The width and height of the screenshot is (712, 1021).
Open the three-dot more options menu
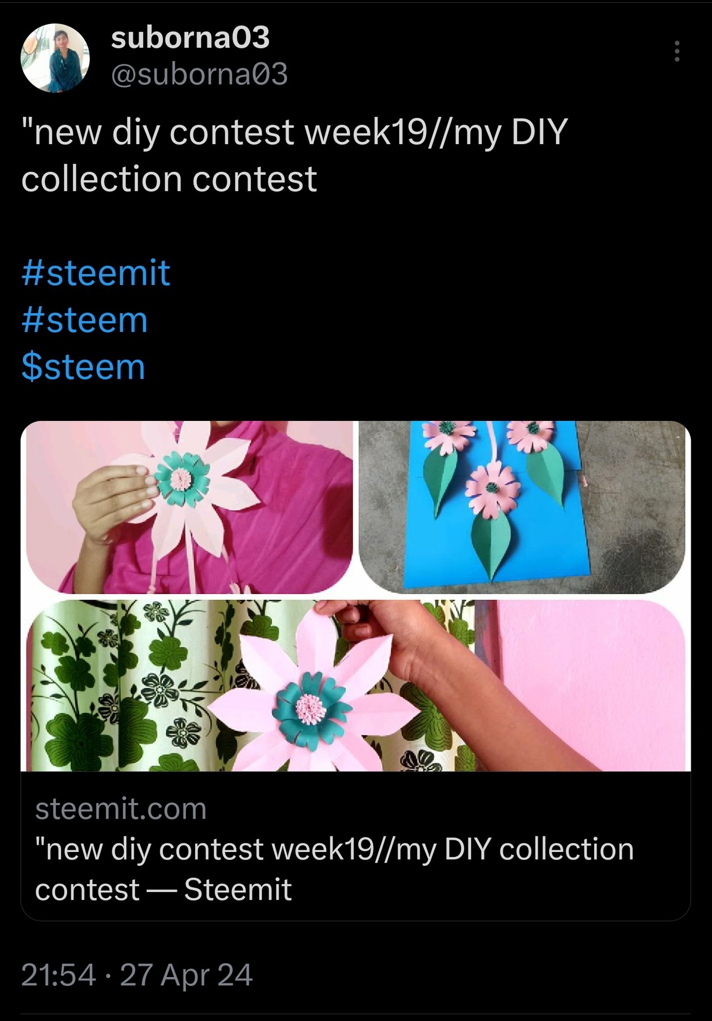pos(676,51)
